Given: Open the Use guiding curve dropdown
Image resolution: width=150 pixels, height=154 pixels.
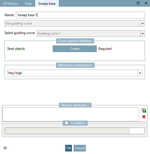Looking at the screenshot, I should pos(142,23).
